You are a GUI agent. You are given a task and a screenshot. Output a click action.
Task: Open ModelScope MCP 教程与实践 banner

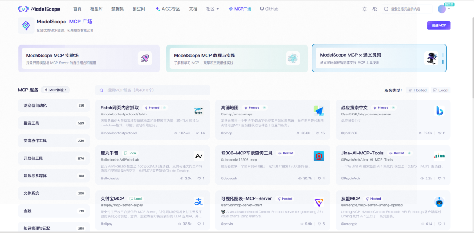click(237, 58)
